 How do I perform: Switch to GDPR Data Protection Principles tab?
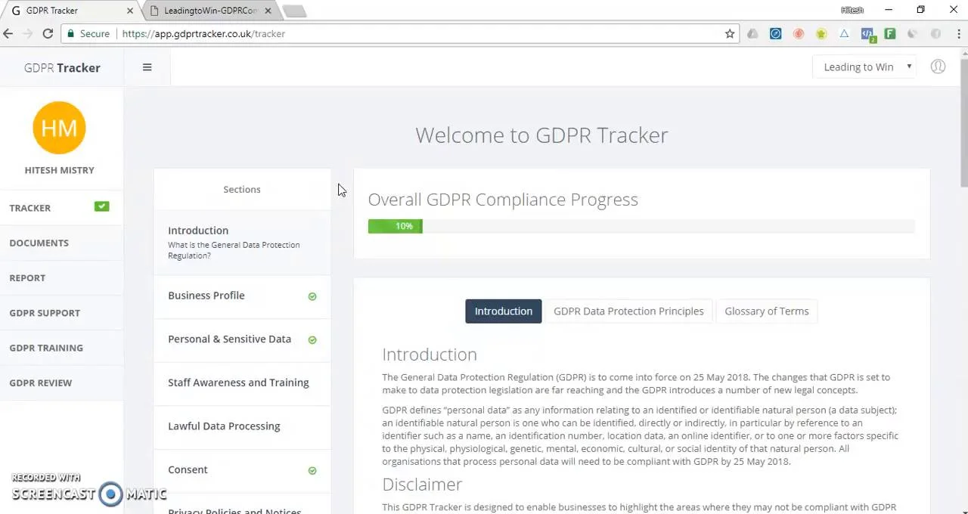[x=628, y=311]
